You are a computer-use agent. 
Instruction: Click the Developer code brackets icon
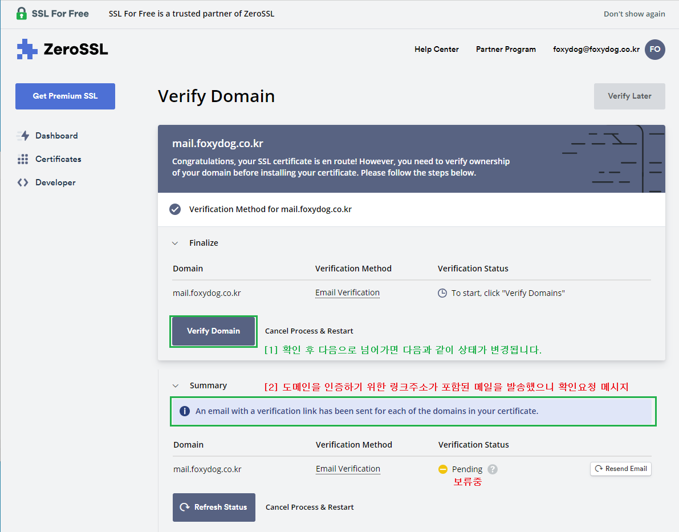pos(23,182)
